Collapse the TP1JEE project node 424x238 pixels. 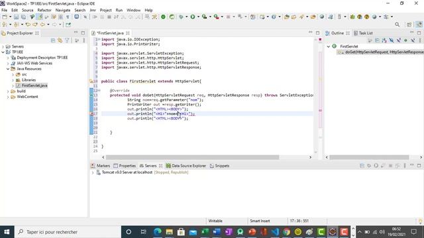point(3,52)
